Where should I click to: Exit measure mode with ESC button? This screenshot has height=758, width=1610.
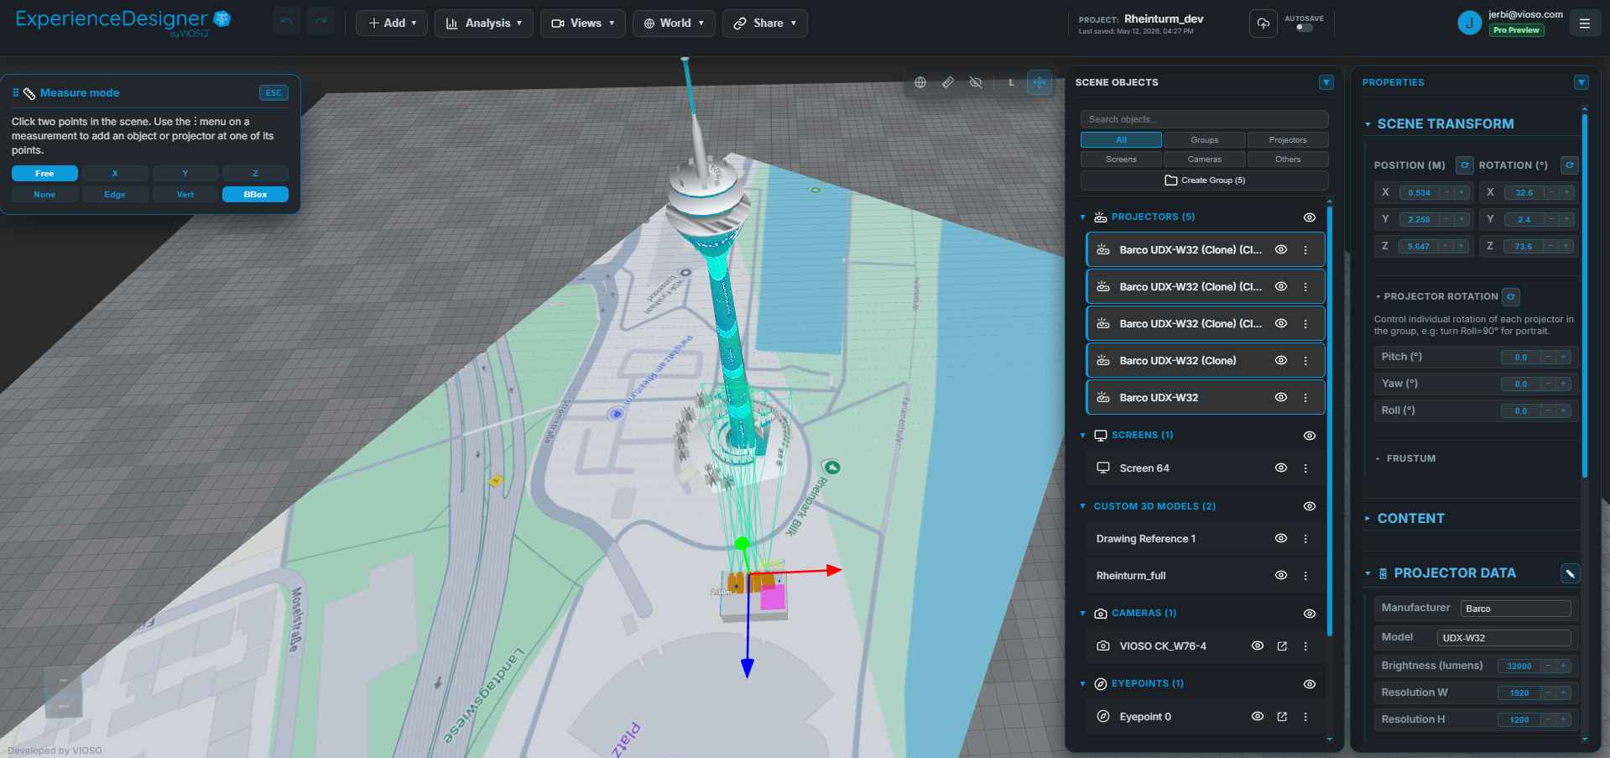coord(274,93)
